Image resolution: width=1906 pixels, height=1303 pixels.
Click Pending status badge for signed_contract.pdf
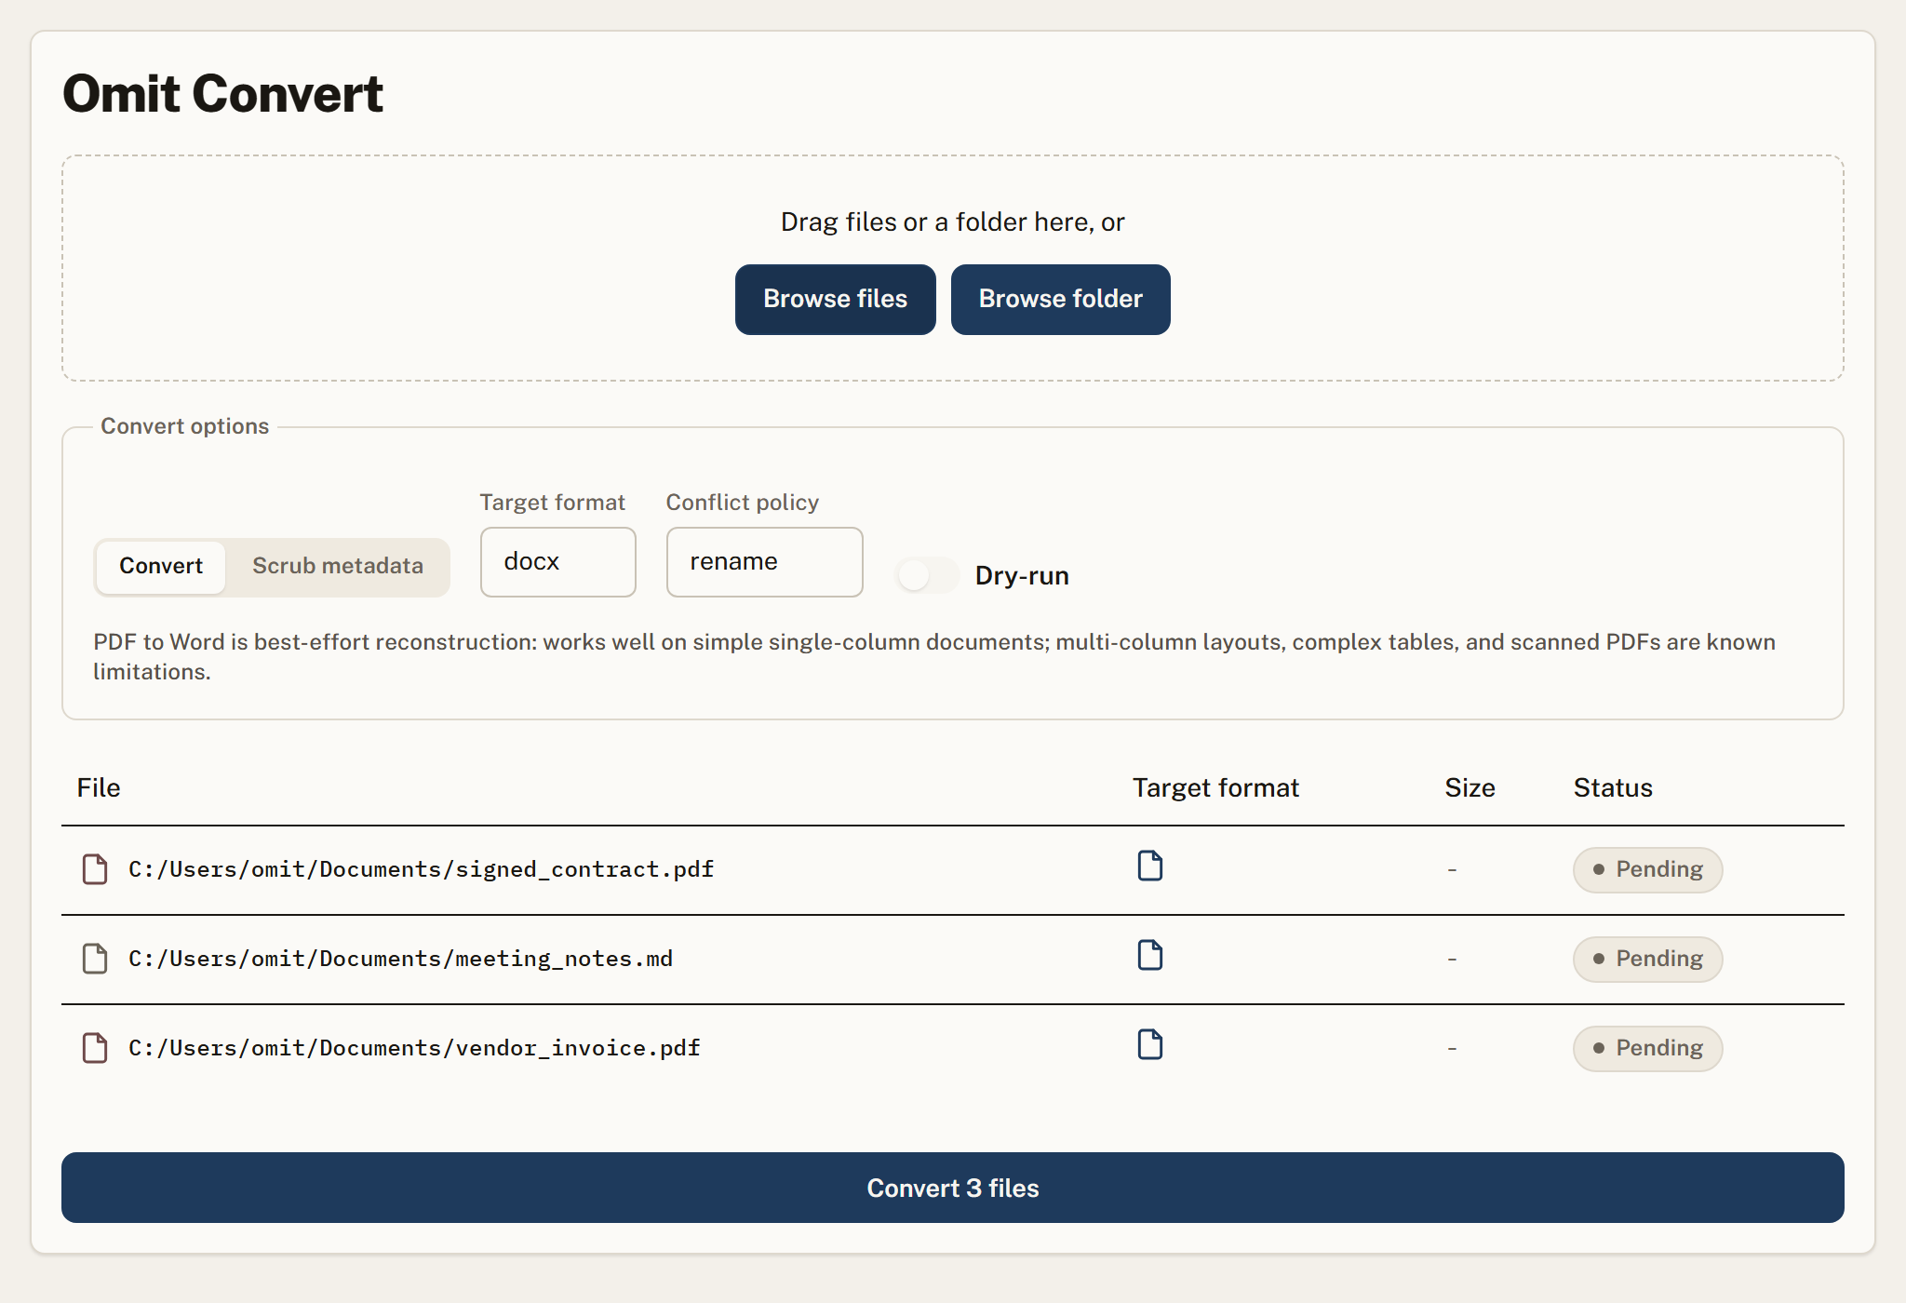point(1648,870)
